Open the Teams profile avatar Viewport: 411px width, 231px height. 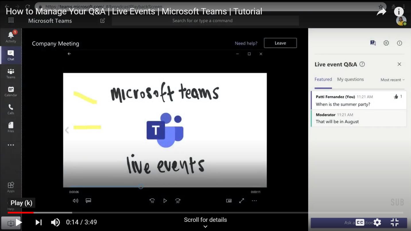pyautogui.click(x=401, y=21)
